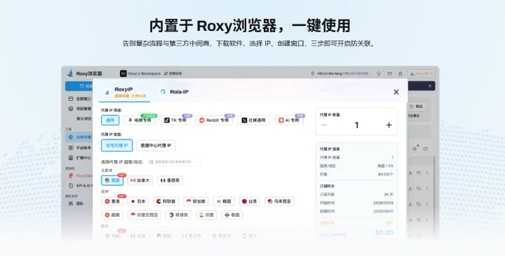Click the Roxy浏览器 sailboat logo
The height and width of the screenshot is (256, 505).
[70, 73]
